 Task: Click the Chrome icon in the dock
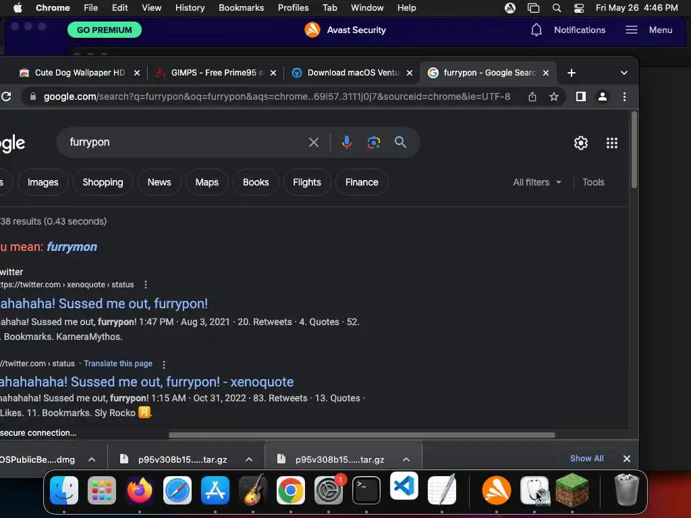pyautogui.click(x=290, y=490)
